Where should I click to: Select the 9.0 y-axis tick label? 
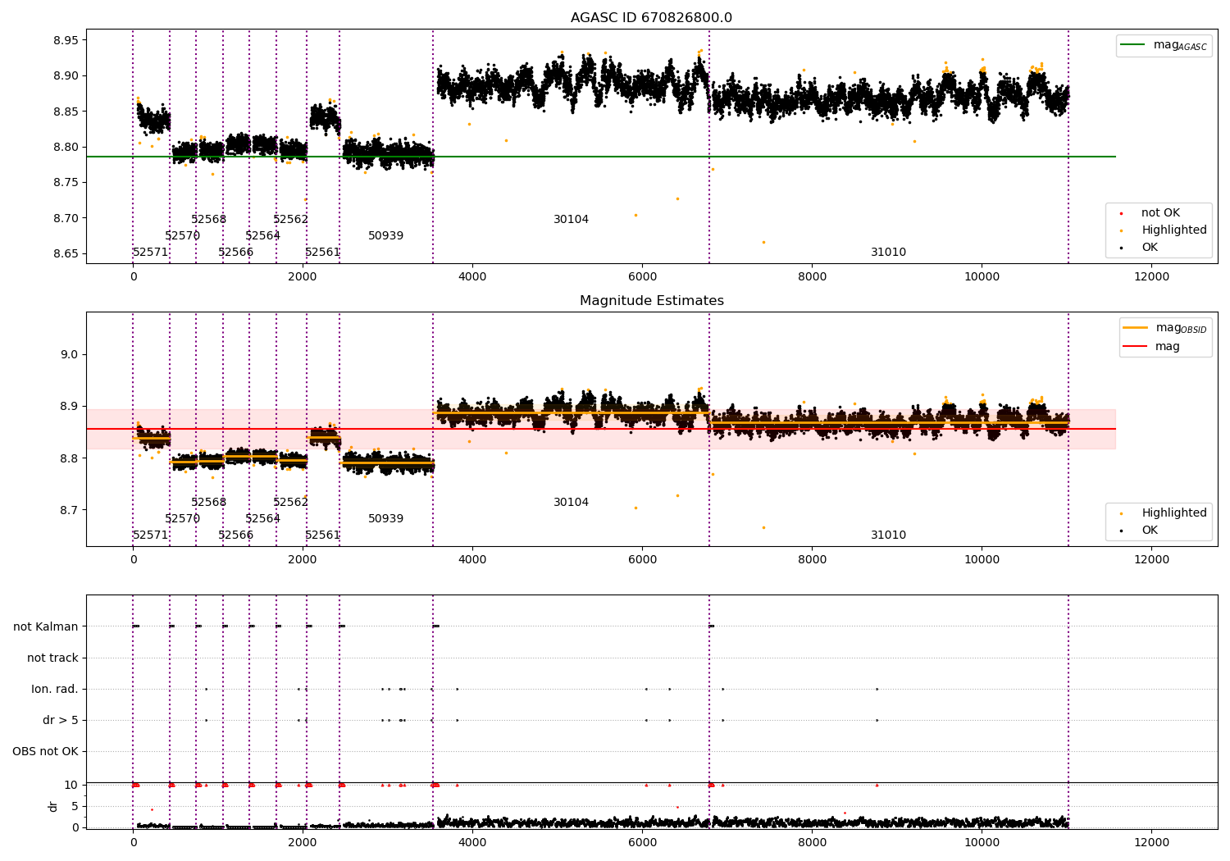(x=69, y=355)
